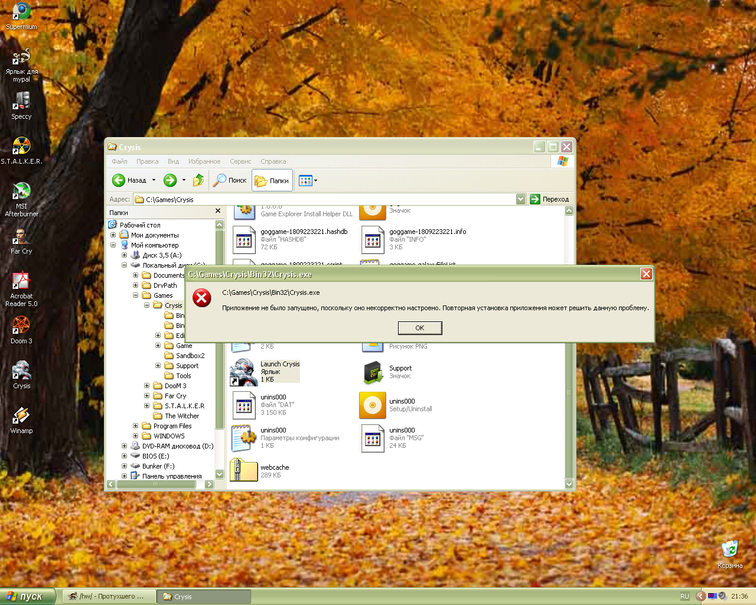The width and height of the screenshot is (756, 605).
Task: Collapse the Games folder node
Action: [135, 295]
